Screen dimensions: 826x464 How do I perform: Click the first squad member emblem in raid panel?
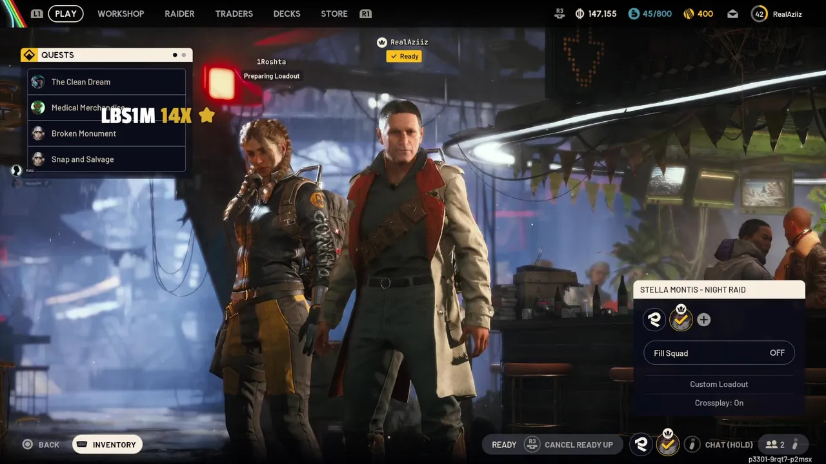tap(654, 320)
